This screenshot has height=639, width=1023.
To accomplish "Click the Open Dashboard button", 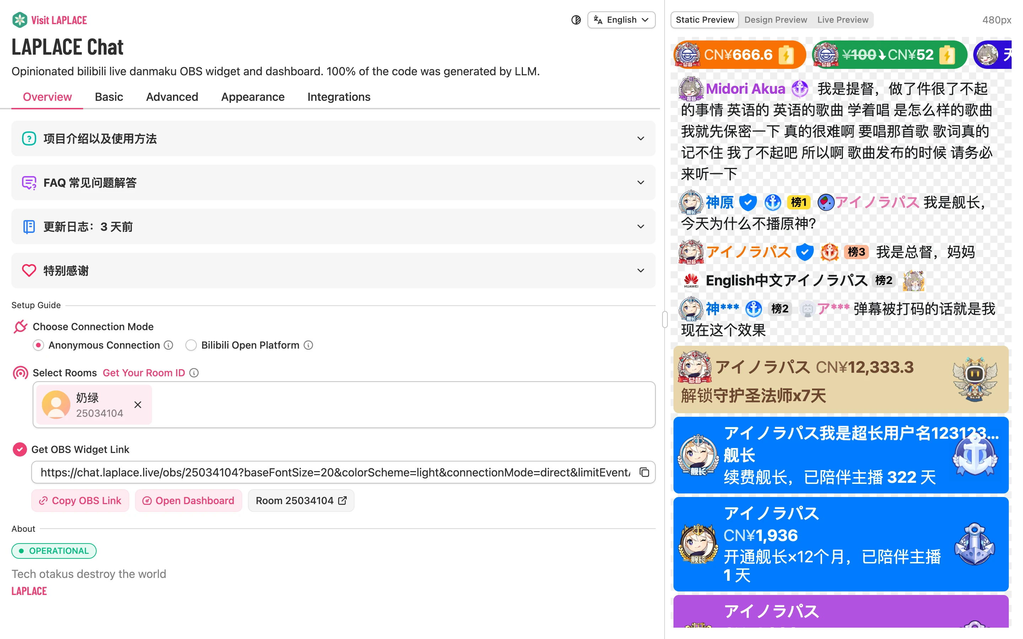I will tap(188, 501).
